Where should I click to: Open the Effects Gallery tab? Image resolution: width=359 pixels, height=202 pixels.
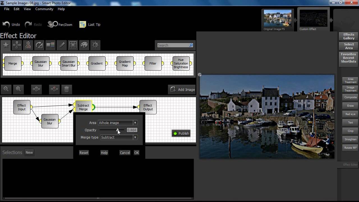click(x=349, y=36)
